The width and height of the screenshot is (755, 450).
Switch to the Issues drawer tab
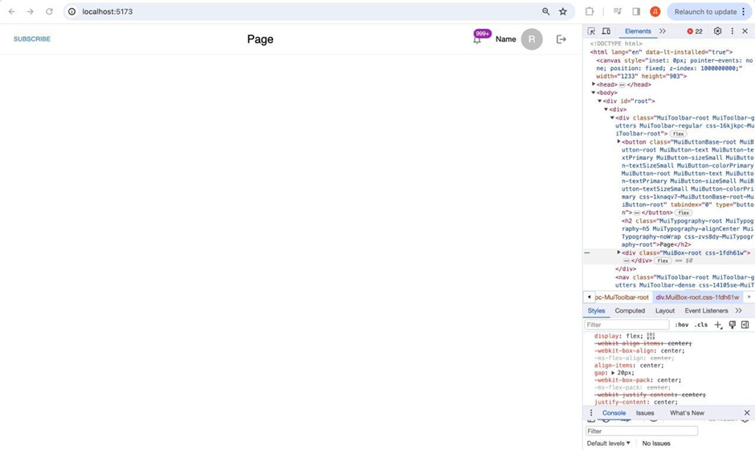click(x=645, y=413)
